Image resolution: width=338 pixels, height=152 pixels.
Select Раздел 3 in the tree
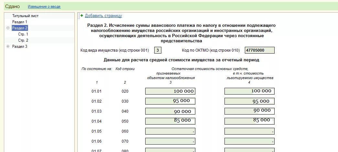[x=20, y=46]
